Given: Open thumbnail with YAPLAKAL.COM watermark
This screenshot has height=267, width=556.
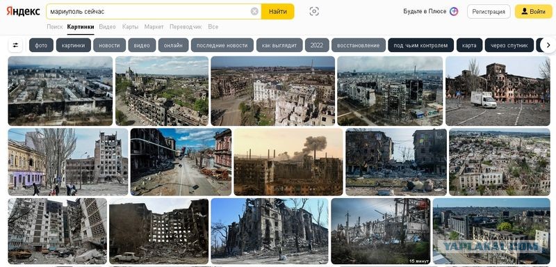Looking at the screenshot, I should [x=491, y=231].
